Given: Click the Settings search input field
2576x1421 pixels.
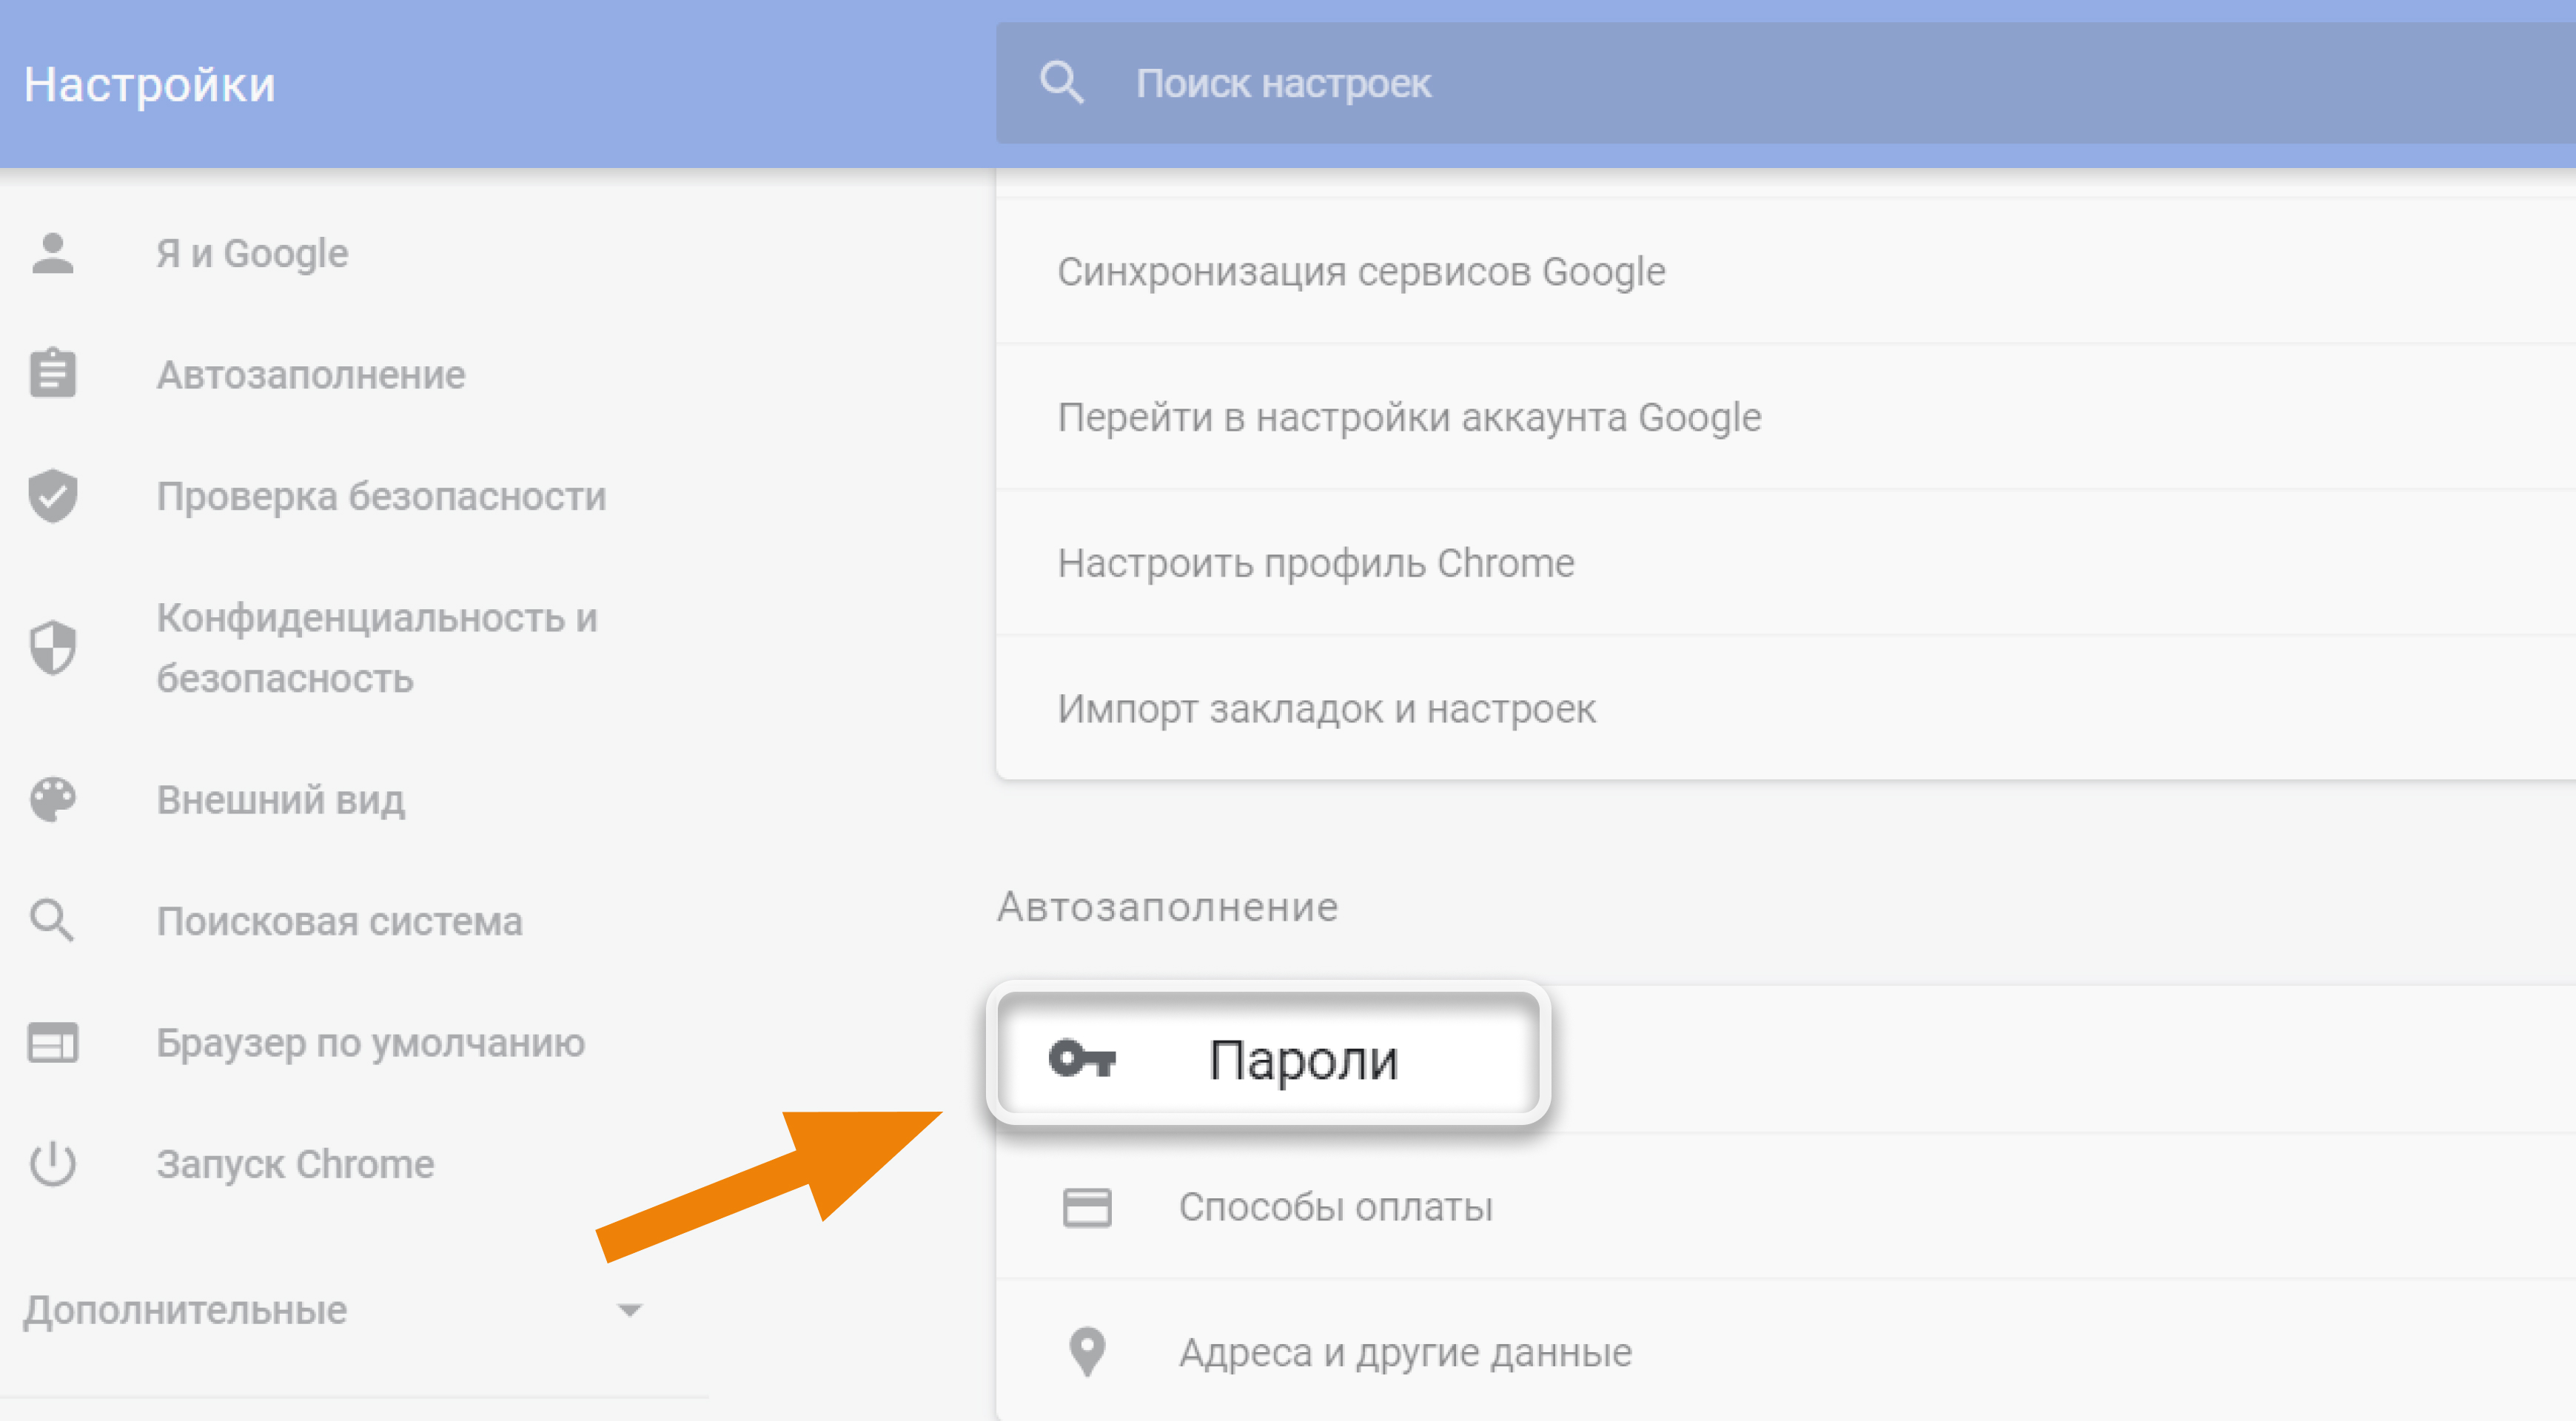Looking at the screenshot, I should [1783, 82].
